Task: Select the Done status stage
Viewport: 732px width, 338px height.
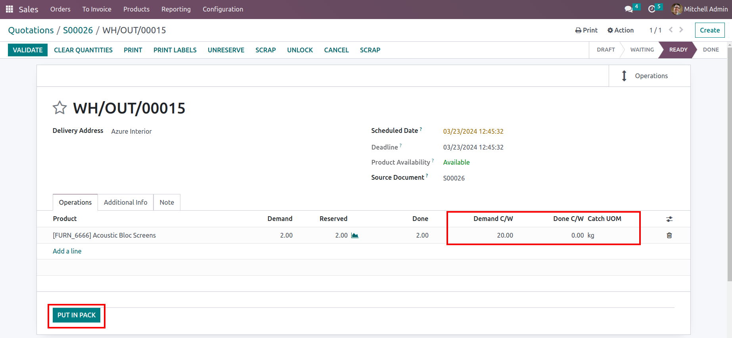Action: pyautogui.click(x=711, y=50)
